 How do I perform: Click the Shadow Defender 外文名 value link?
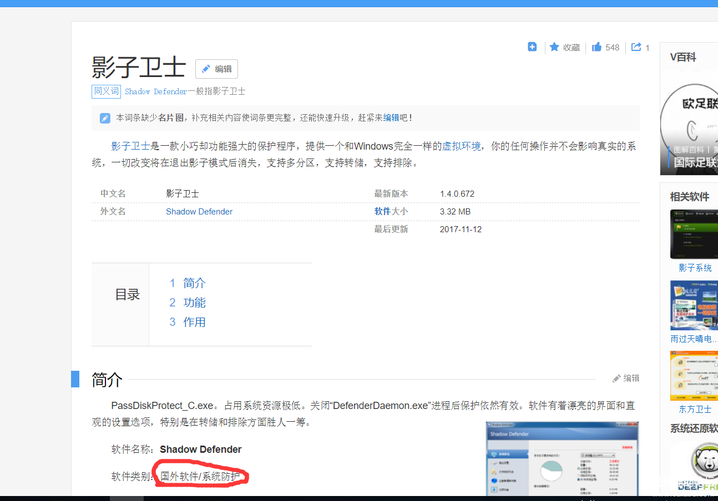click(199, 212)
